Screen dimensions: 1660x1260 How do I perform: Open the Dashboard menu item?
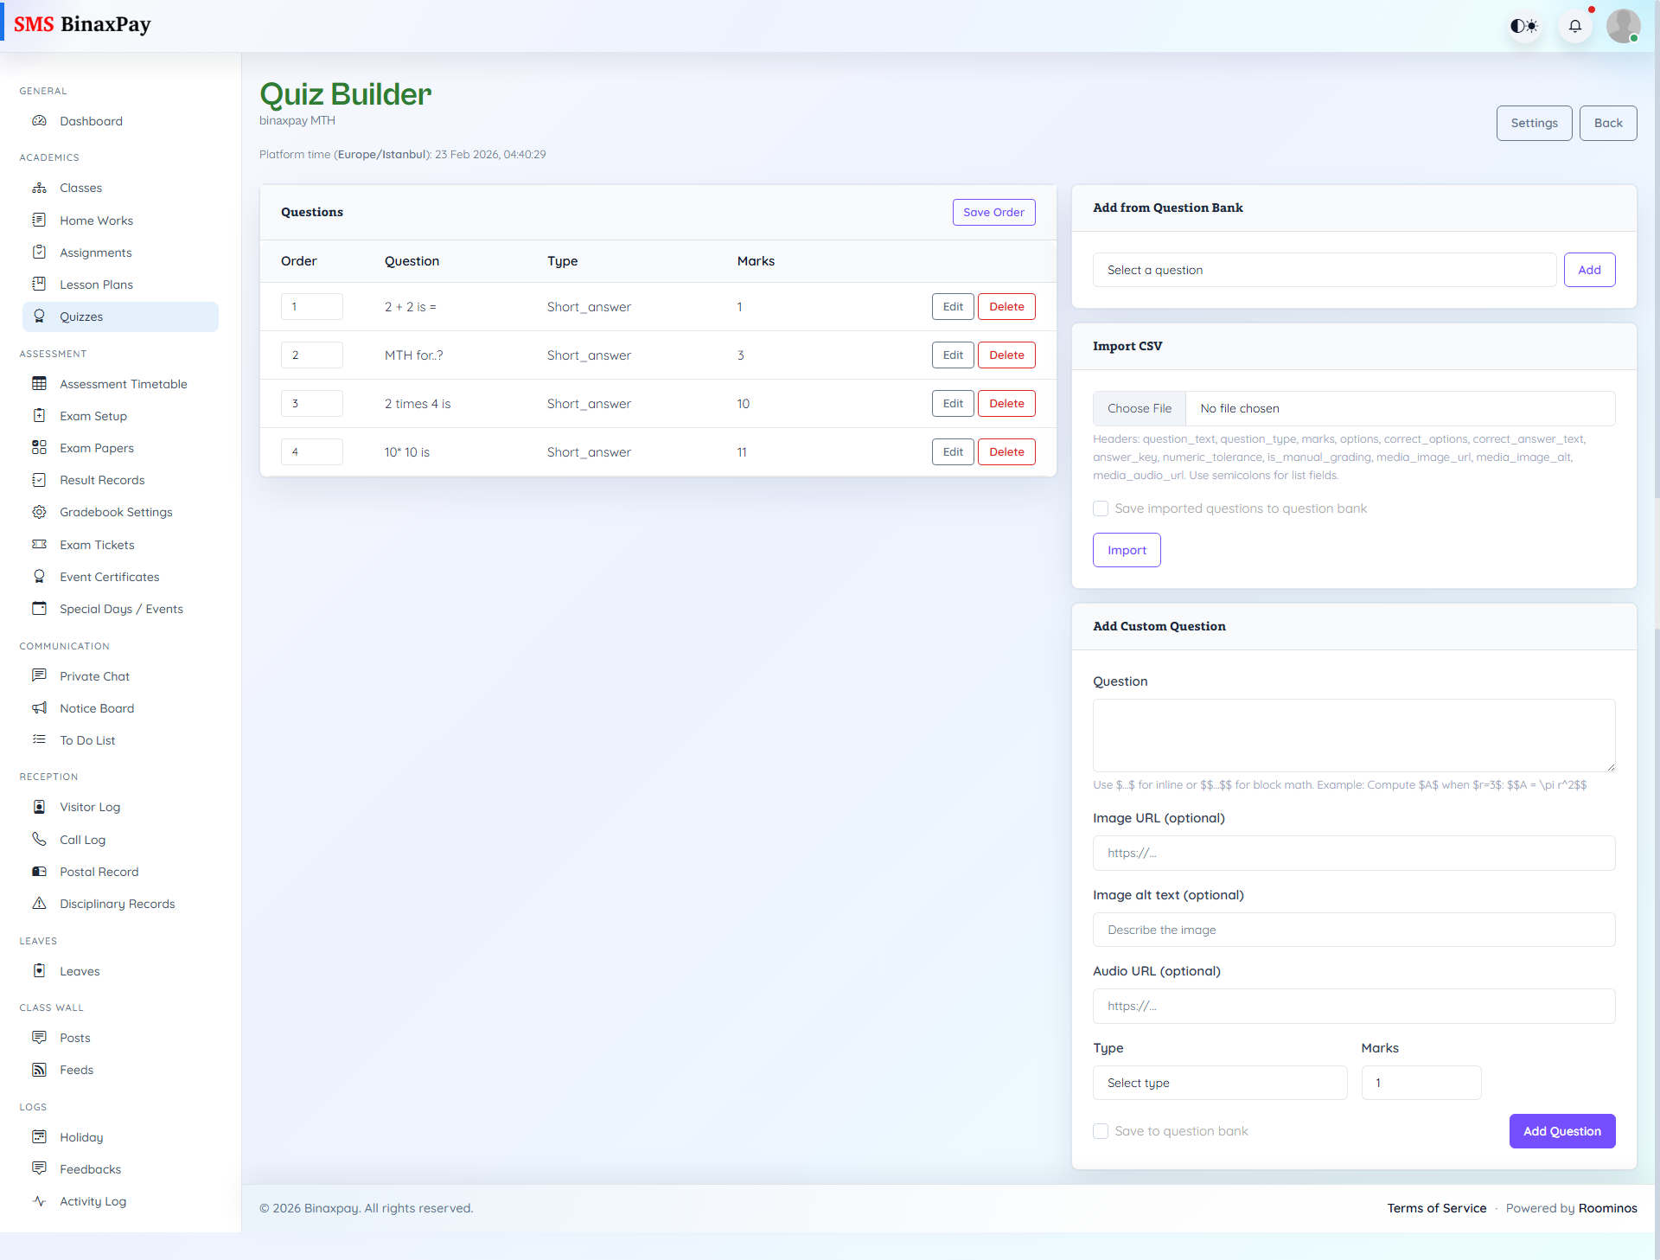click(91, 121)
